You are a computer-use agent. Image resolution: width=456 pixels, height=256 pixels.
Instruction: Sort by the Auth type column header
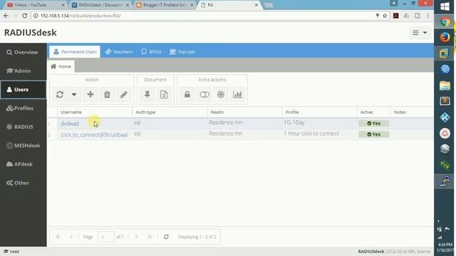pos(170,112)
